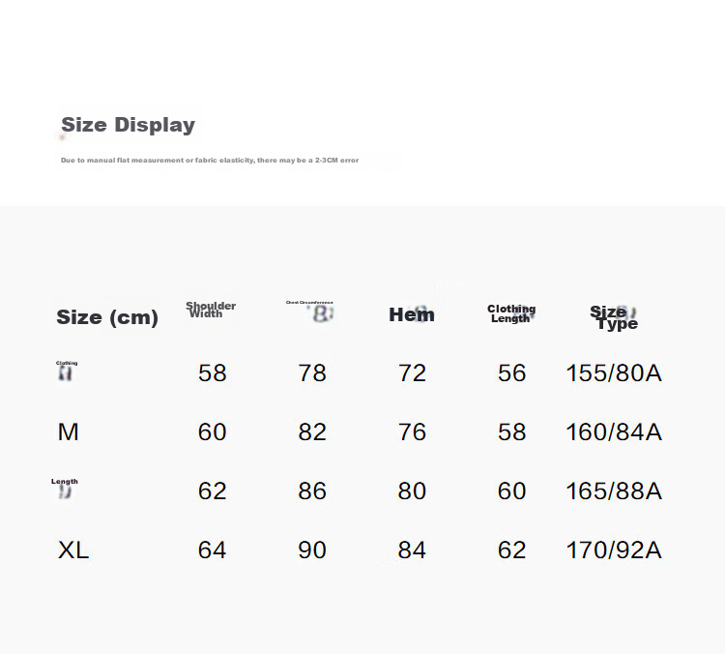This screenshot has width=725, height=654.
Task: Click clothing length value 56
Action: (x=511, y=373)
